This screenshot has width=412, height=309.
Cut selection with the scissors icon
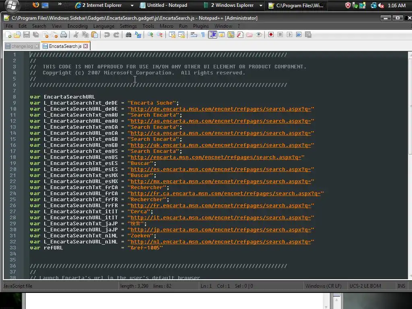[76, 35]
